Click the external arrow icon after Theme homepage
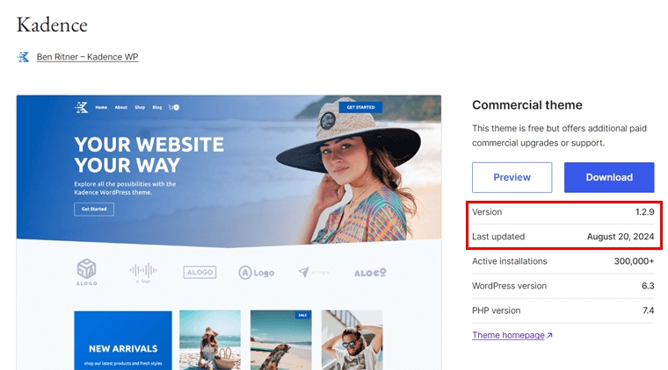The image size is (668, 370). 549,335
